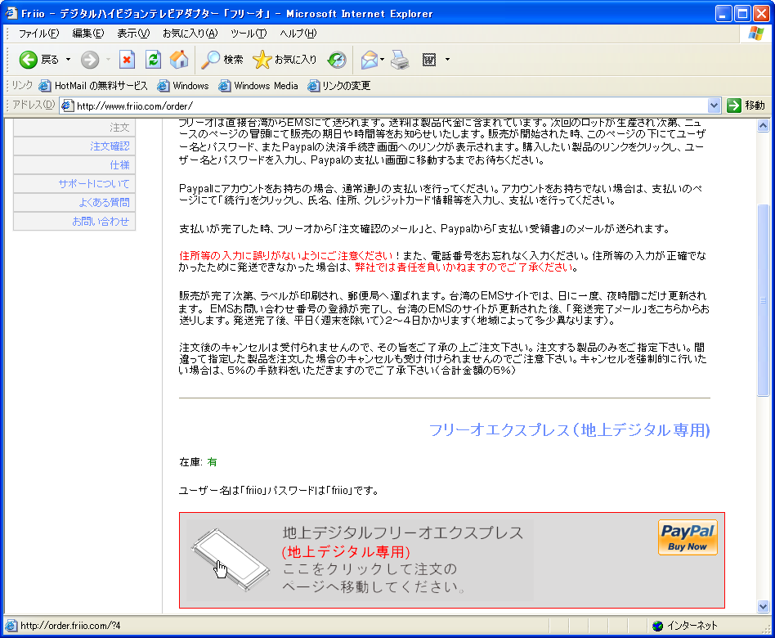This screenshot has width=775, height=638.
Task: Click 地上デジタルフリーオエクスプレス order banner text
Action: click(x=403, y=532)
